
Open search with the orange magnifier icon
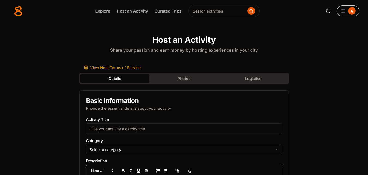click(x=251, y=11)
